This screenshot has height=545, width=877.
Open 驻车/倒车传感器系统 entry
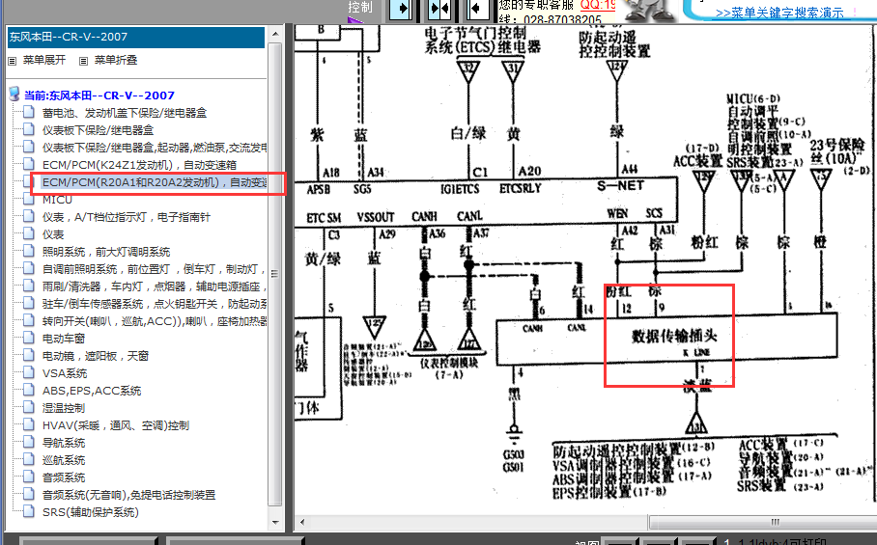[x=155, y=304]
